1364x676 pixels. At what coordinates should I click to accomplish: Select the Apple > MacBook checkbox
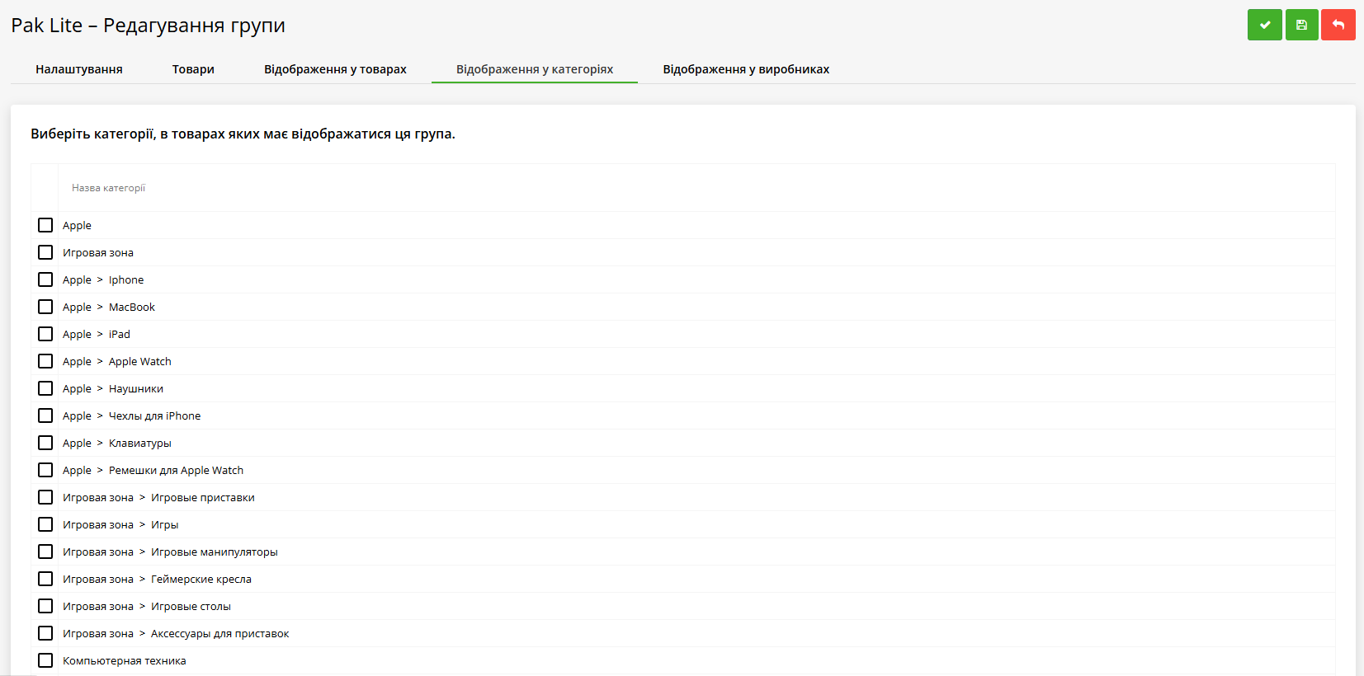[45, 307]
